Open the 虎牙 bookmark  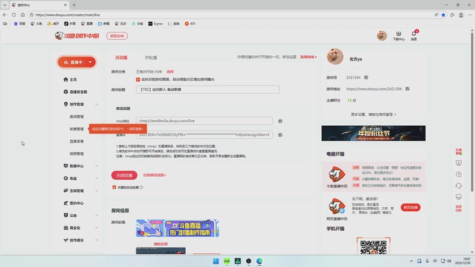pos(53,24)
